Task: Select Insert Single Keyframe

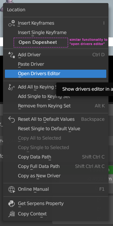Action: (56, 33)
